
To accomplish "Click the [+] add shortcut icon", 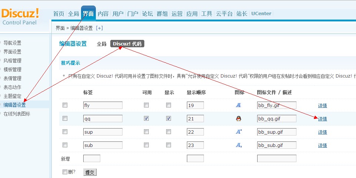I will (99, 28).
